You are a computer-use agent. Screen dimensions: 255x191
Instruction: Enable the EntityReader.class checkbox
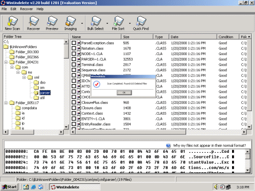(73, 124)
